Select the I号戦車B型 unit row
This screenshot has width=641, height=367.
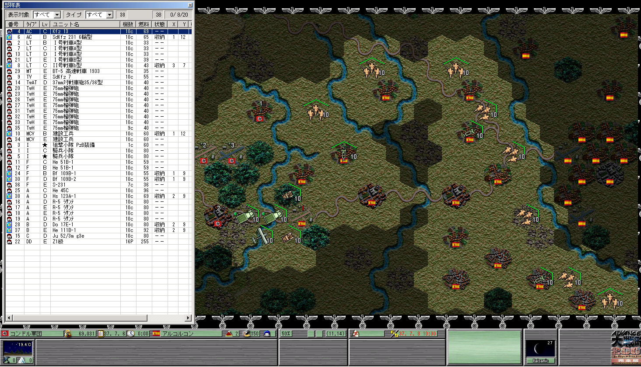(98, 60)
